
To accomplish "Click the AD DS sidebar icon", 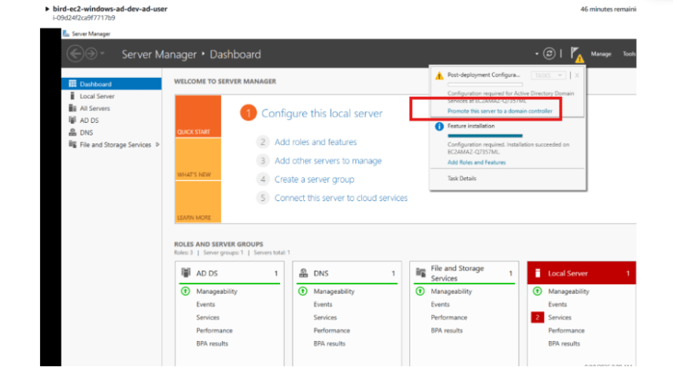I will click(72, 120).
